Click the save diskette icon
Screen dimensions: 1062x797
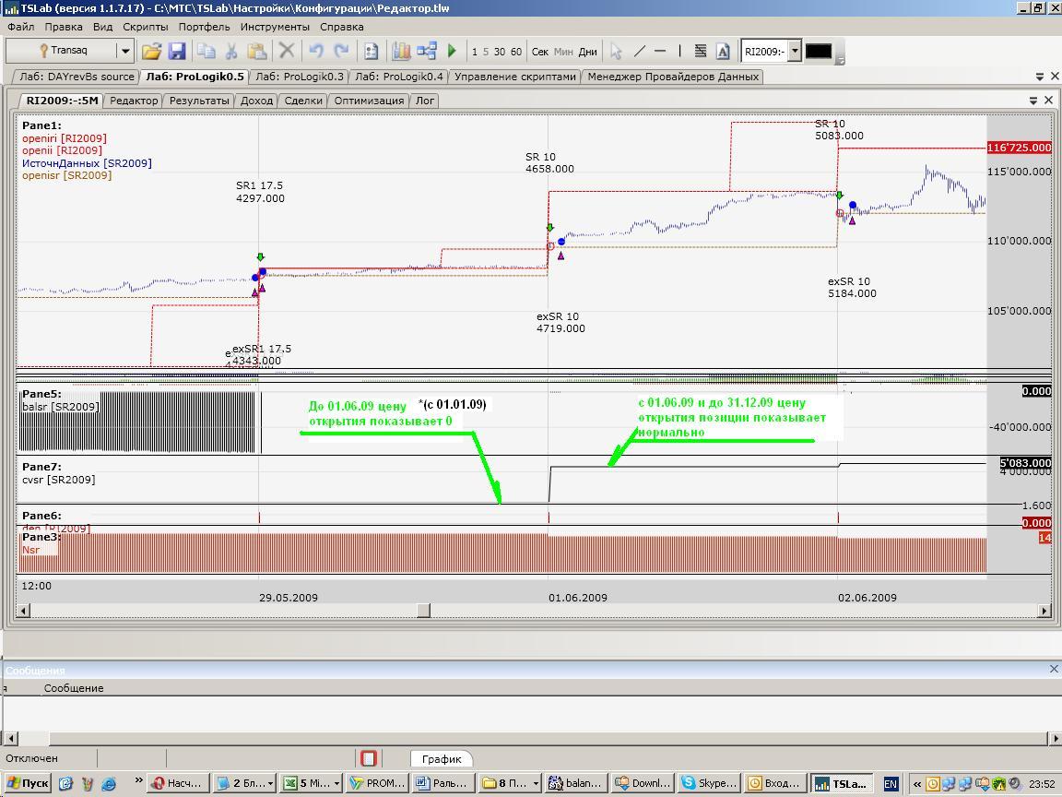tap(177, 52)
